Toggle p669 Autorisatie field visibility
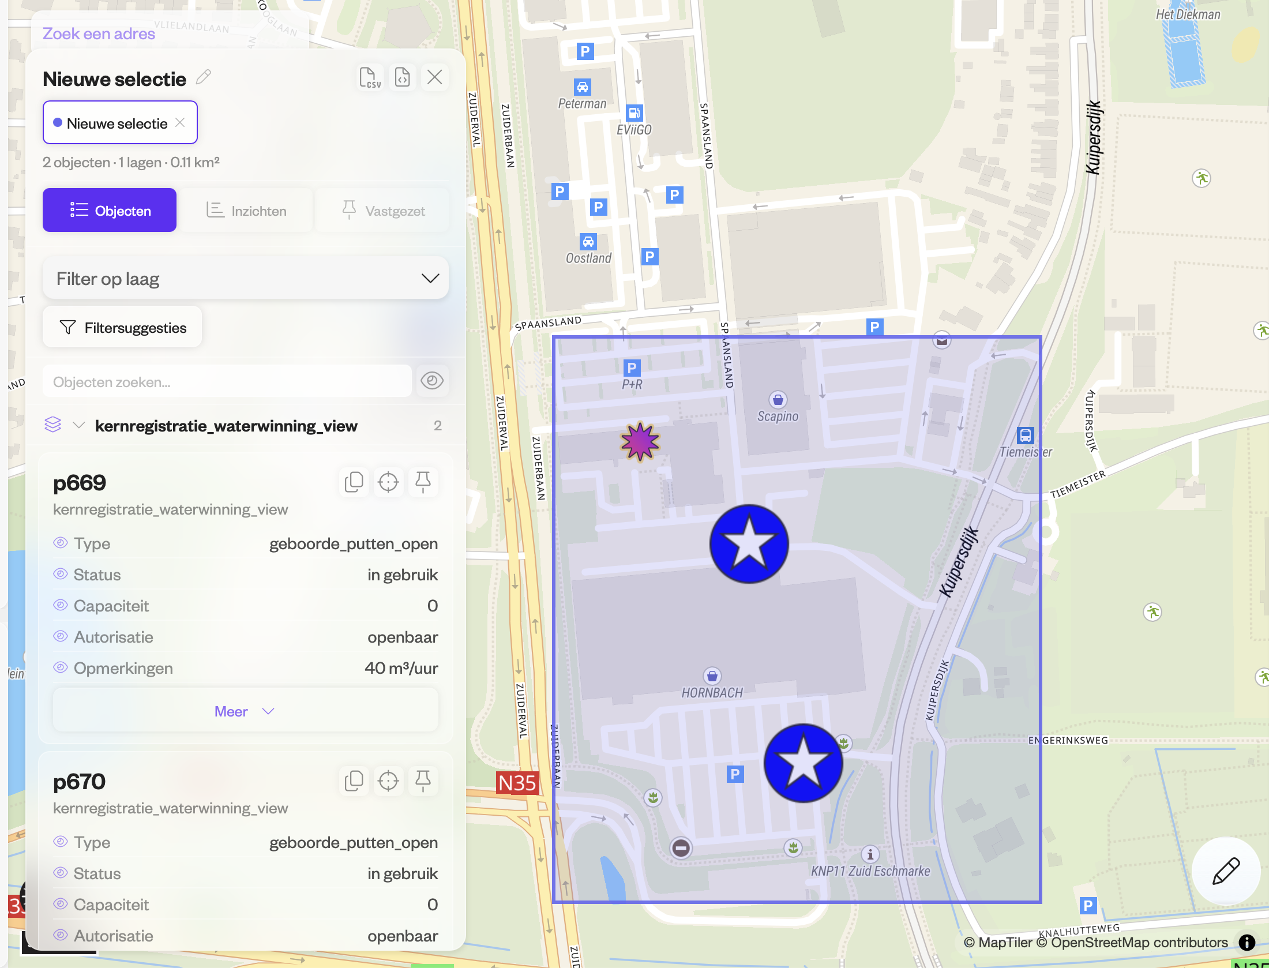Image resolution: width=1269 pixels, height=968 pixels. (x=61, y=636)
